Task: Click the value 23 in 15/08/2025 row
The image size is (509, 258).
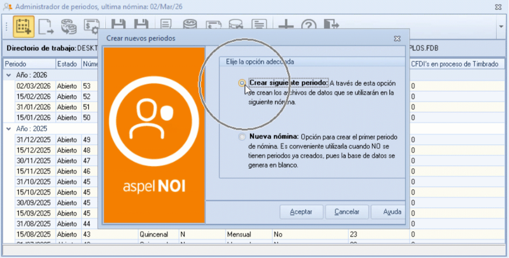Action: click(354, 234)
